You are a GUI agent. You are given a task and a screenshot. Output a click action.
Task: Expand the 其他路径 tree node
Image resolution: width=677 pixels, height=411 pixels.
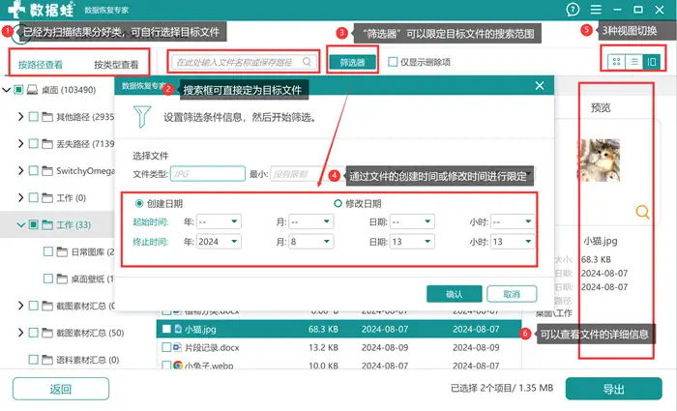pyautogui.click(x=20, y=117)
